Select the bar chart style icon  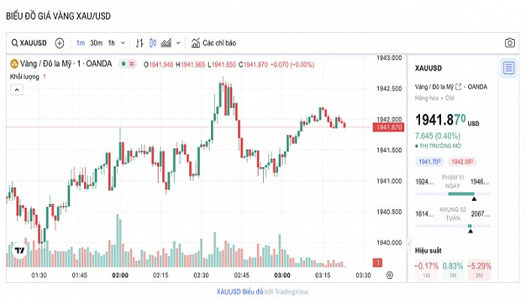point(139,43)
